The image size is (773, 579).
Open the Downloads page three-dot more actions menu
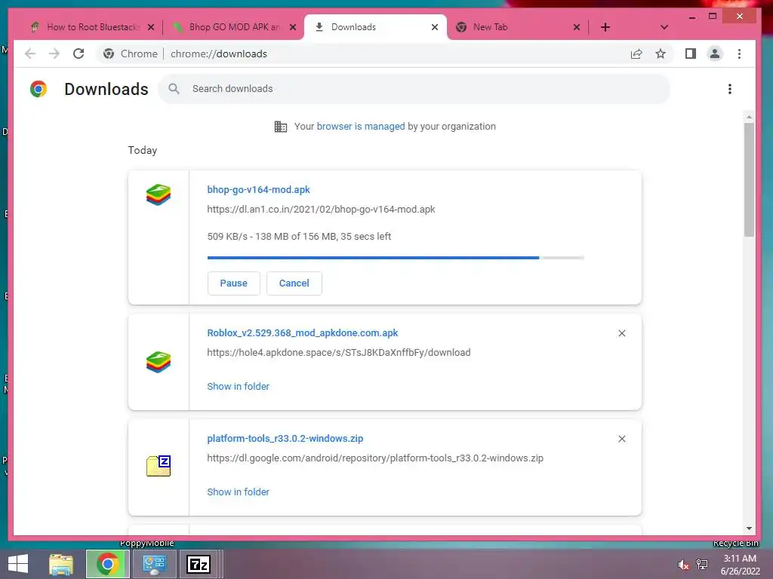730,89
